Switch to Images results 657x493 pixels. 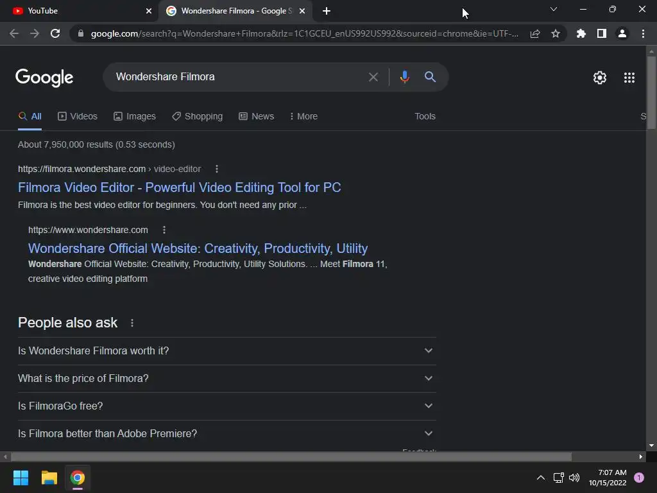tap(135, 117)
